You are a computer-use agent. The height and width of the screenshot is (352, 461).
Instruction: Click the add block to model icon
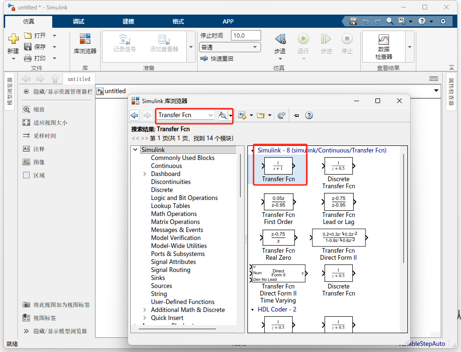[242, 115]
